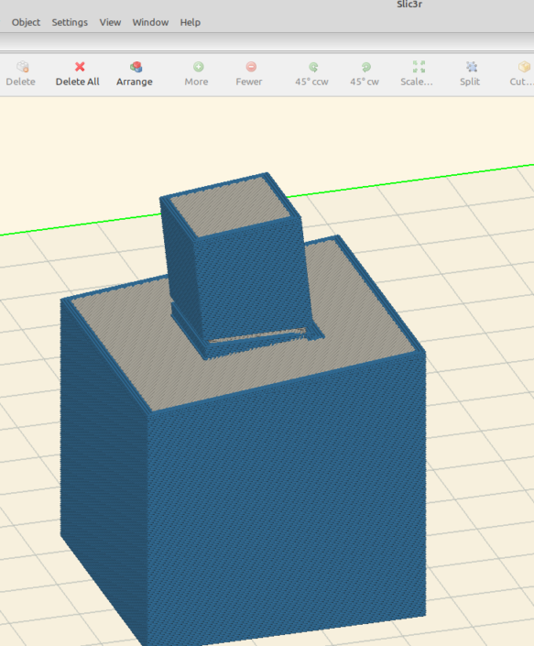Open the View menu

(x=110, y=22)
